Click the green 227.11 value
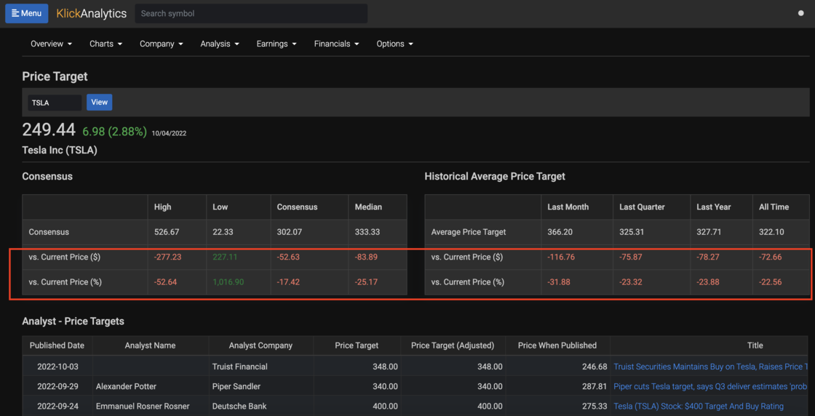Viewport: 815px width, 416px height. coord(225,257)
